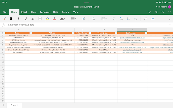Select the NWES Recruitment cell

[18, 40]
